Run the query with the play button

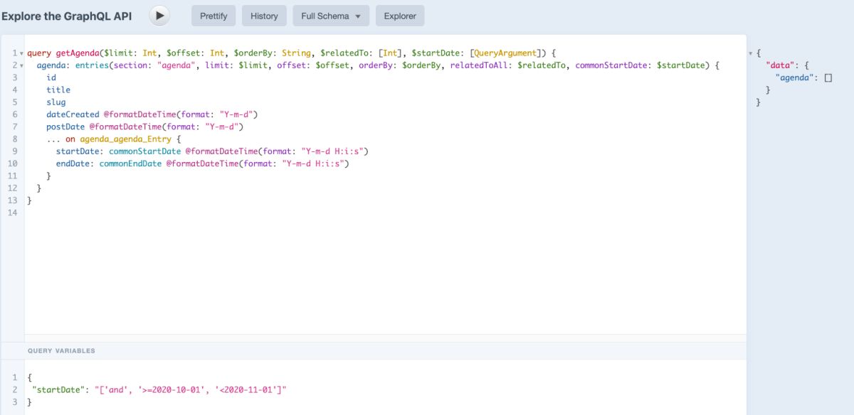click(159, 16)
